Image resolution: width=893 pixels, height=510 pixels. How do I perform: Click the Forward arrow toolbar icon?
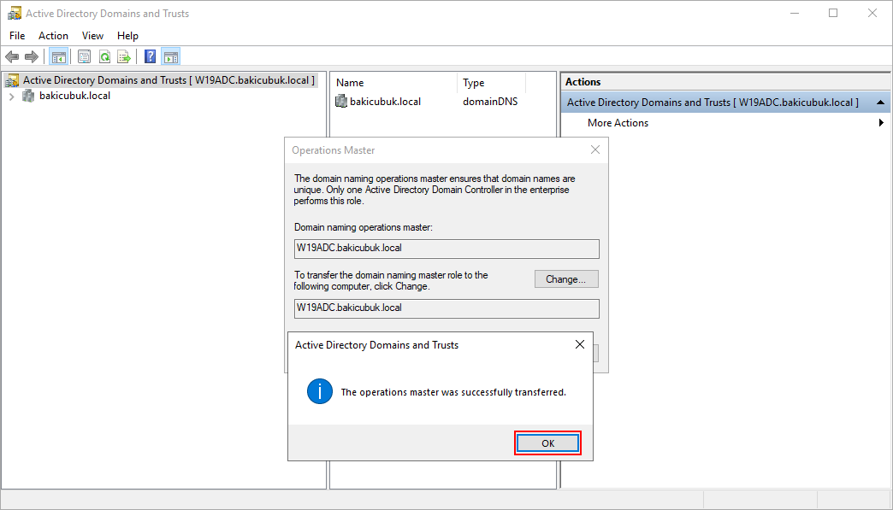[32, 57]
